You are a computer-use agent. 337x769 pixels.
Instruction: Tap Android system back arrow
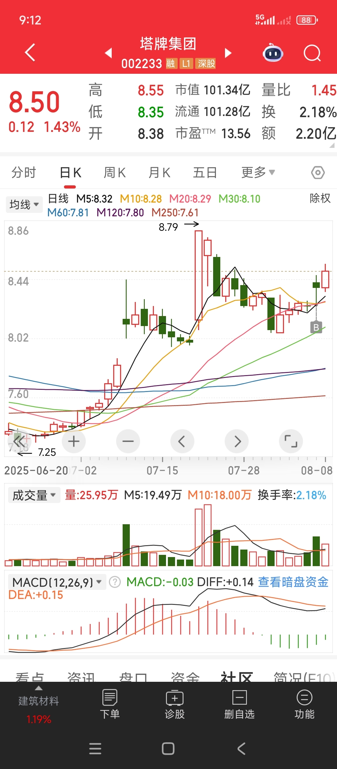[x=242, y=749]
